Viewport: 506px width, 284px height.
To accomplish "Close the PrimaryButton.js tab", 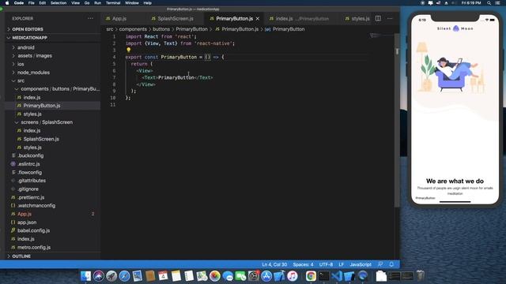I will pyautogui.click(x=258, y=19).
